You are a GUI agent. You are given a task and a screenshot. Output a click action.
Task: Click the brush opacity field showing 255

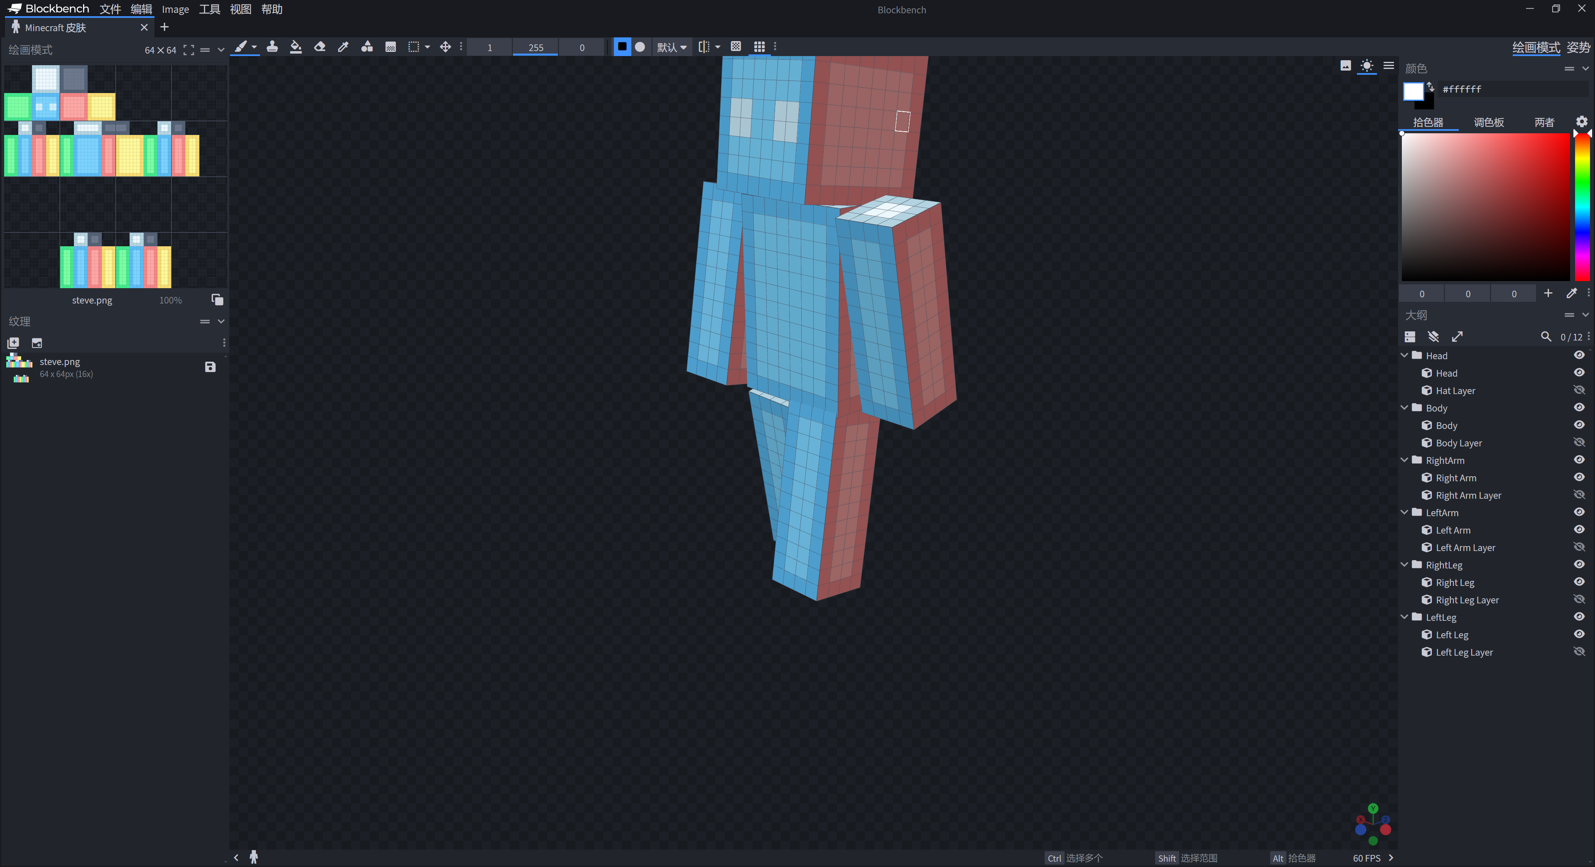pos(535,47)
